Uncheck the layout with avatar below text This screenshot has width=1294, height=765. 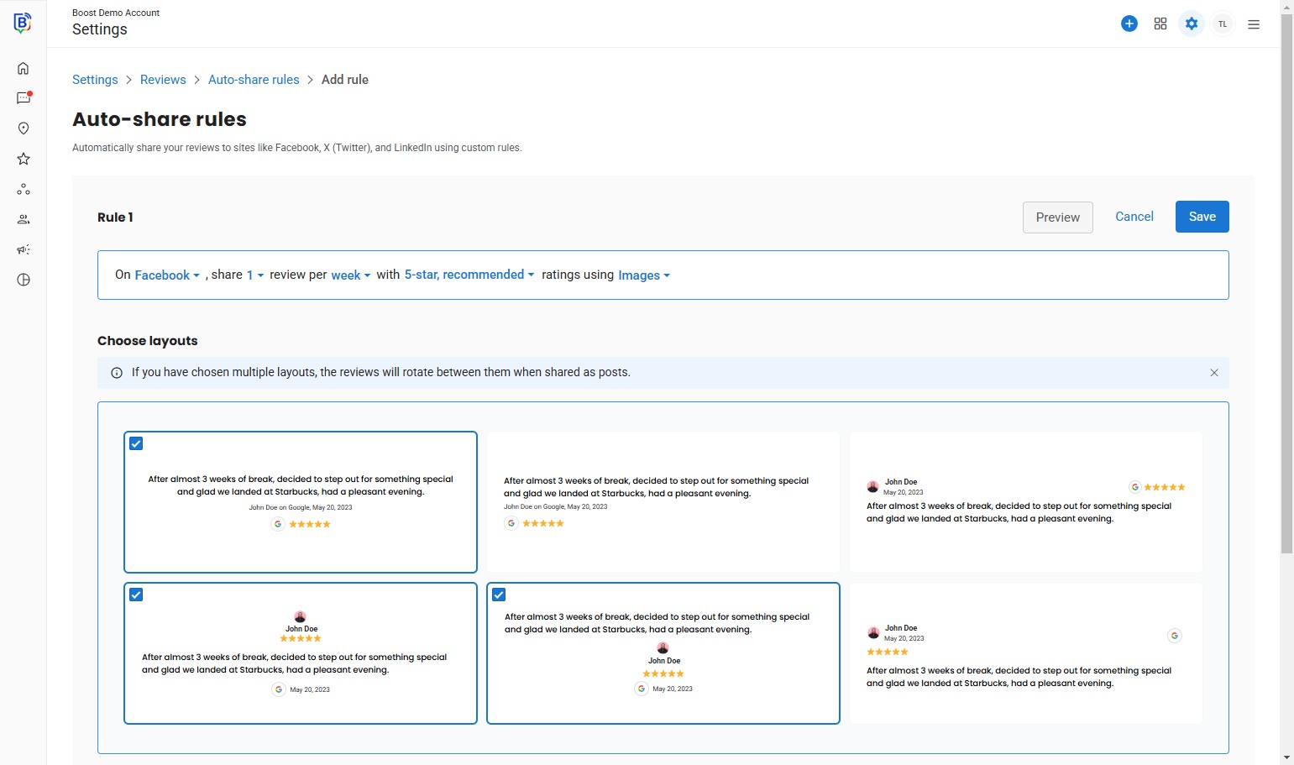point(499,595)
